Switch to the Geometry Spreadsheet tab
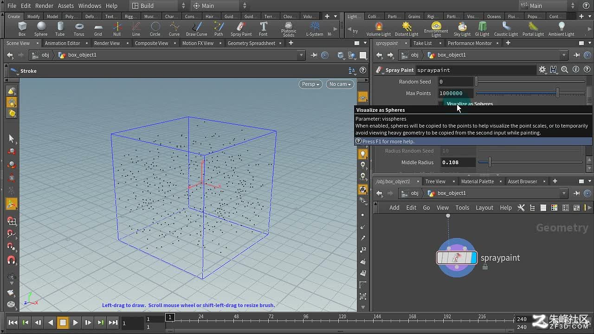Image resolution: width=594 pixels, height=334 pixels. point(252,43)
